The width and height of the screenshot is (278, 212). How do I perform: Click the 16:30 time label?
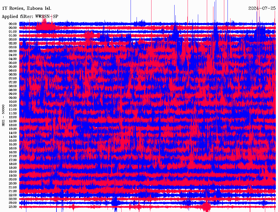pyautogui.click(x=13, y=152)
